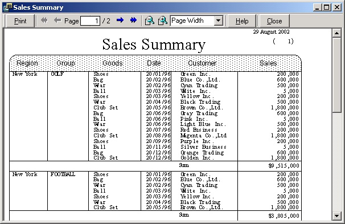Click the $3,805,000 sum value
This screenshot has height=224, width=345.
click(284, 216)
